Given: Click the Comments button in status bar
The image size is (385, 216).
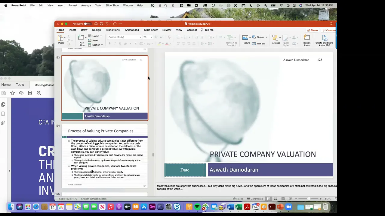Looking at the screenshot, I should click(x=255, y=199).
